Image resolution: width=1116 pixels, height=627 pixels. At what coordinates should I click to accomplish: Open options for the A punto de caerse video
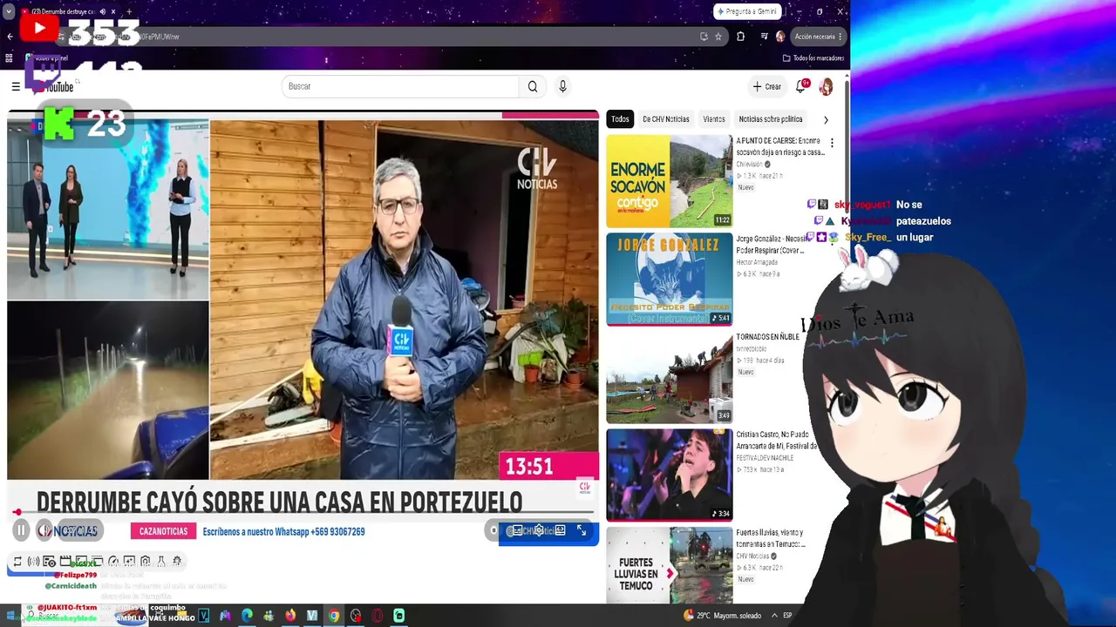[832, 142]
